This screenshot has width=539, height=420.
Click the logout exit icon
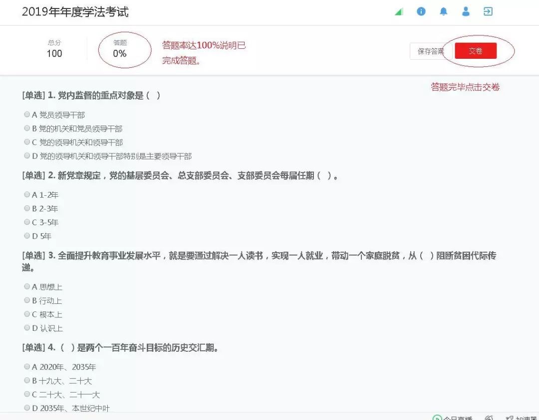tap(488, 11)
